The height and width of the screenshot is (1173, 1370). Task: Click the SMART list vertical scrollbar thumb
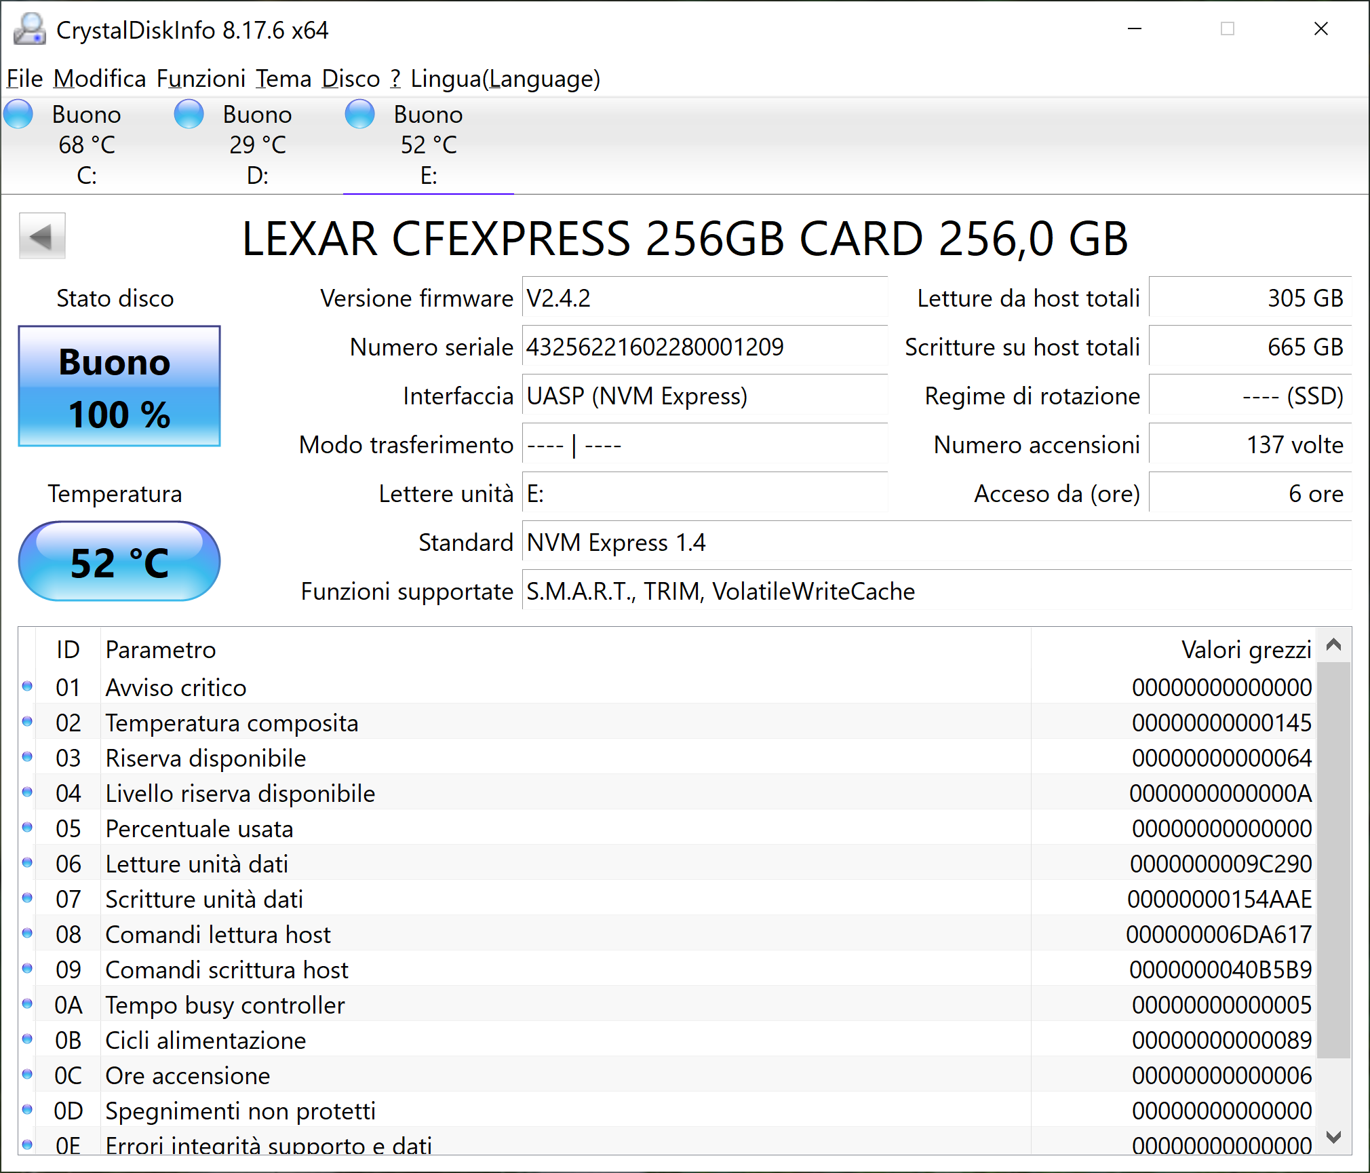point(1333,860)
